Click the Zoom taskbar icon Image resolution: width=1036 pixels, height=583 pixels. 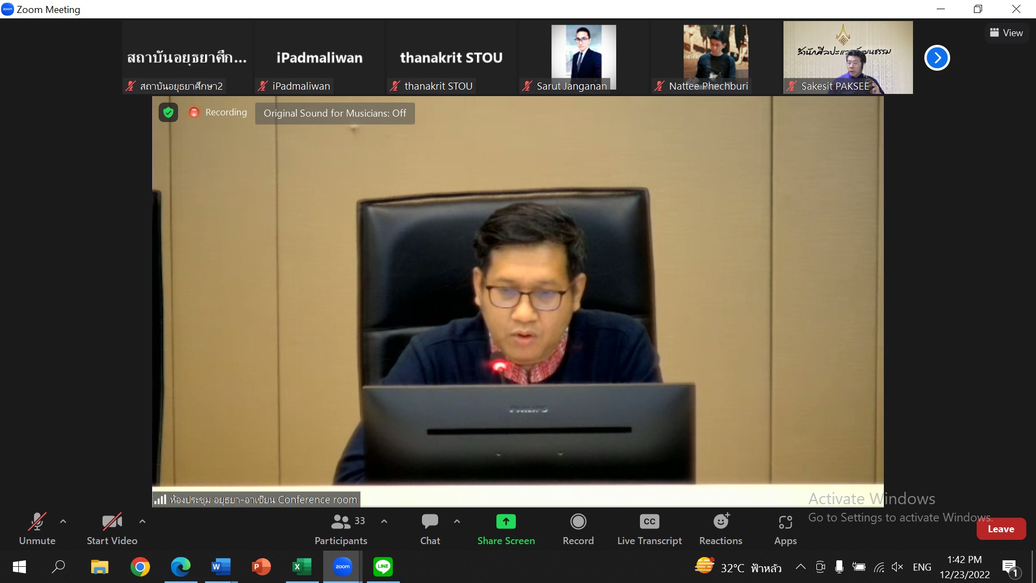point(343,567)
